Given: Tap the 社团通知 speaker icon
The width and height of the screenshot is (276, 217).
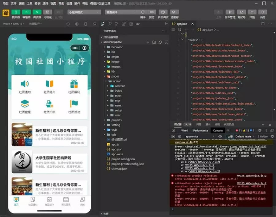Looking at the screenshot, I should [25, 84].
